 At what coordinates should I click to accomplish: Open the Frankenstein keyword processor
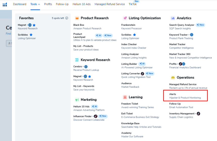coord(128,25)
